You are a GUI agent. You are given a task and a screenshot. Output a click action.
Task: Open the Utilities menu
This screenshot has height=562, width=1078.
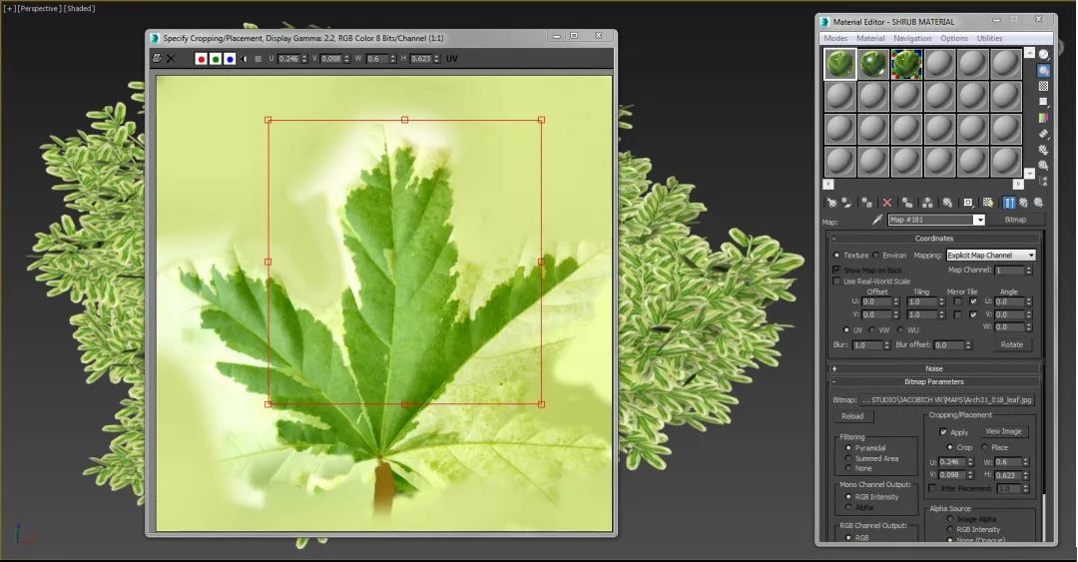click(x=989, y=38)
